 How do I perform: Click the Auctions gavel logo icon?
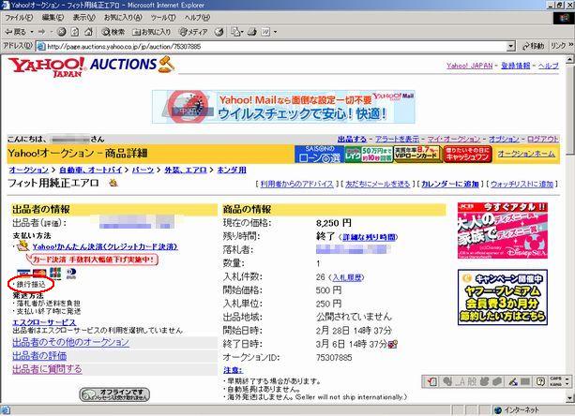166,64
